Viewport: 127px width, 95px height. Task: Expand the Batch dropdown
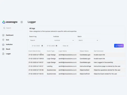coord(88,40)
